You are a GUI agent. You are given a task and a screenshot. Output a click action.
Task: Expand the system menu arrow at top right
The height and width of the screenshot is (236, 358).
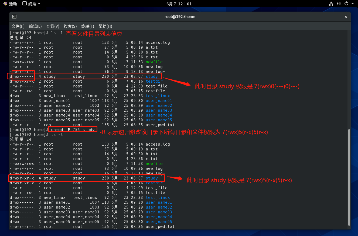point(352,4)
